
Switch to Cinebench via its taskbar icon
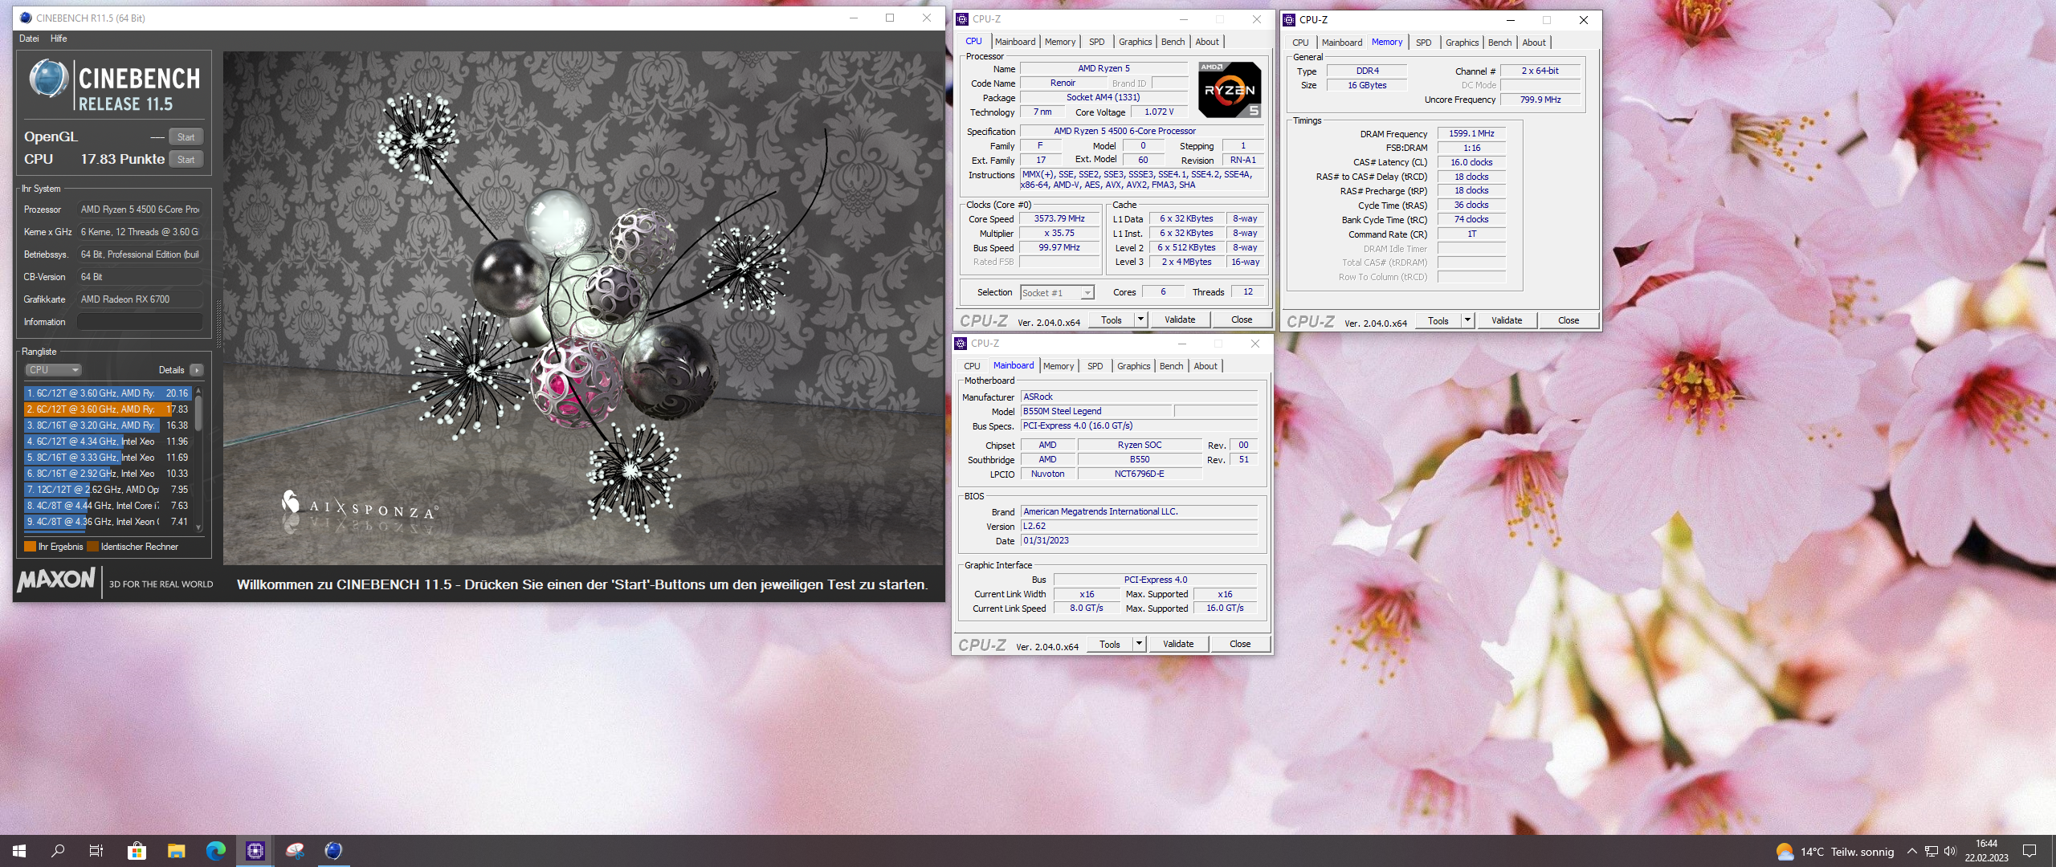(x=333, y=851)
